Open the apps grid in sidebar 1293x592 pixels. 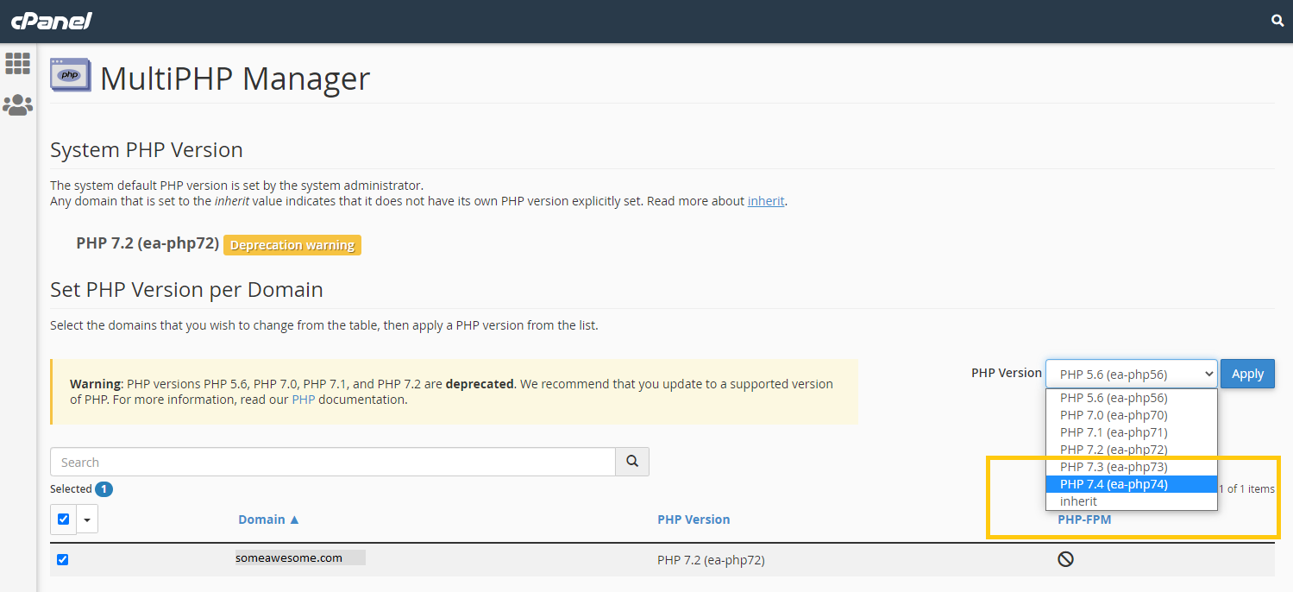17,63
